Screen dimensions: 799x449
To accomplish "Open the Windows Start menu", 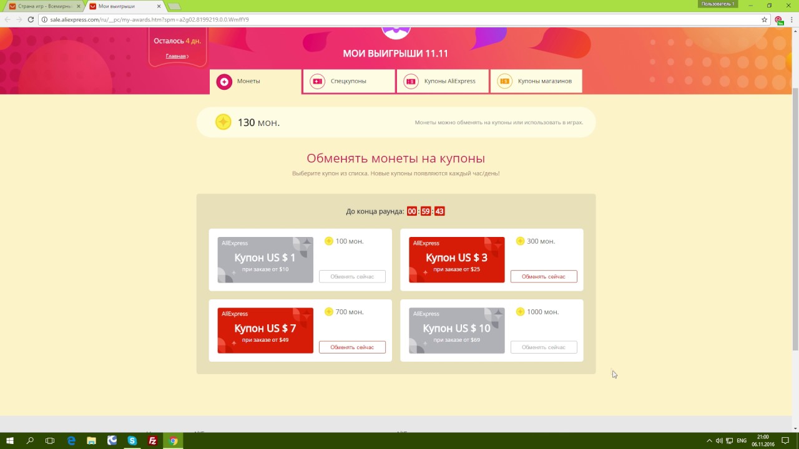I will pos(10,441).
